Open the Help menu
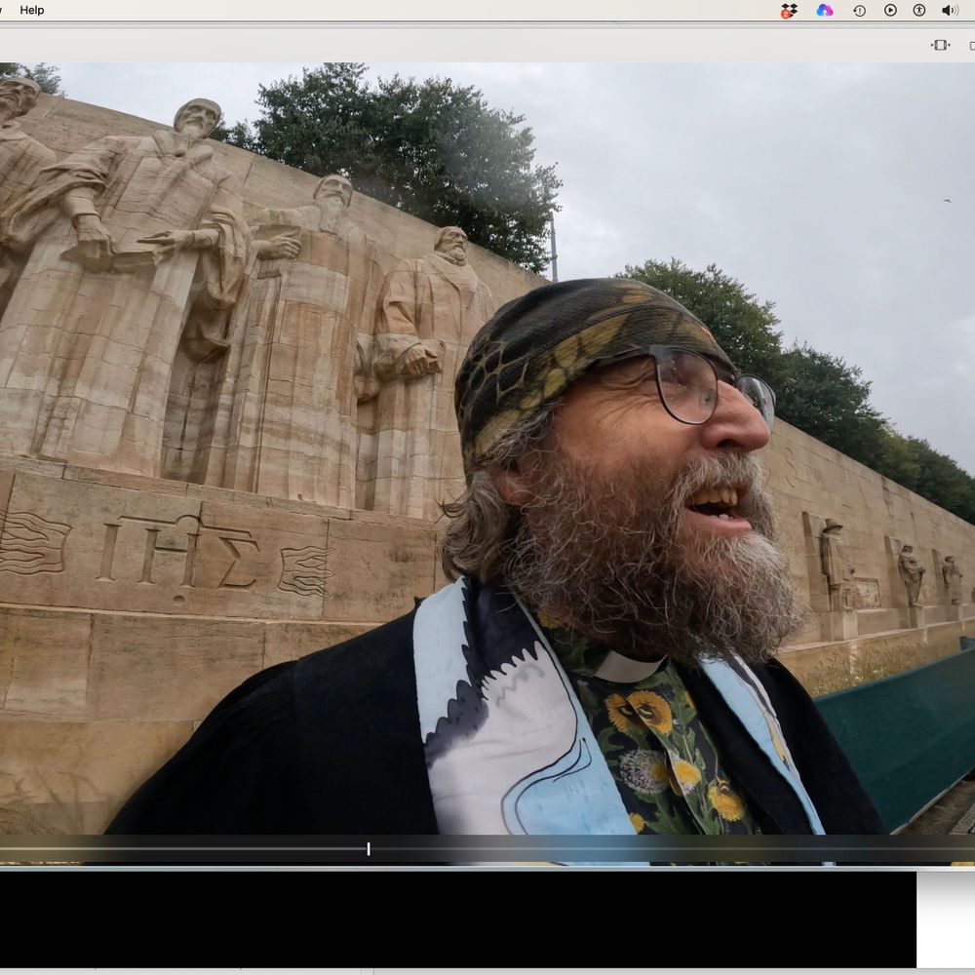 pos(32,10)
